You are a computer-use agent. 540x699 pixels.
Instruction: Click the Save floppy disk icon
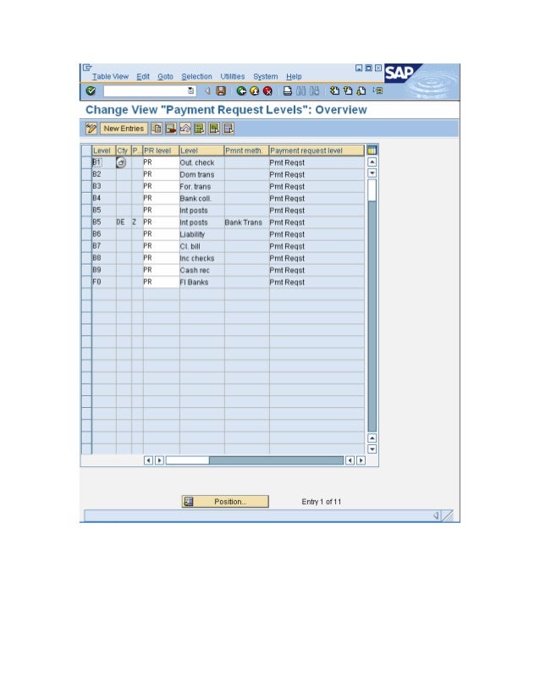221,91
